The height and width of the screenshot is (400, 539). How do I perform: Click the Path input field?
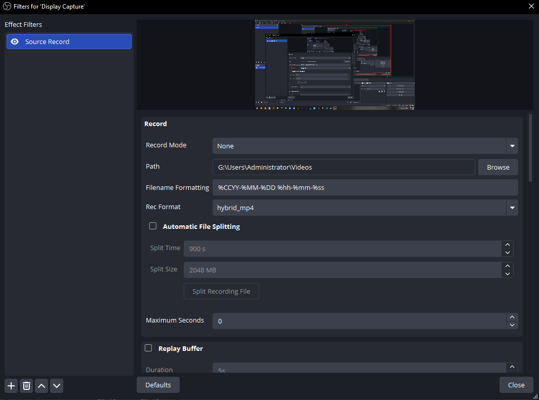pos(344,167)
